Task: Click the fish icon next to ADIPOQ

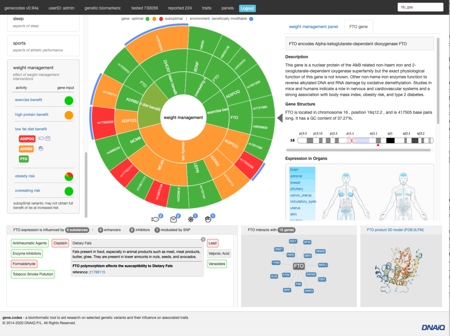Action: coord(41,138)
